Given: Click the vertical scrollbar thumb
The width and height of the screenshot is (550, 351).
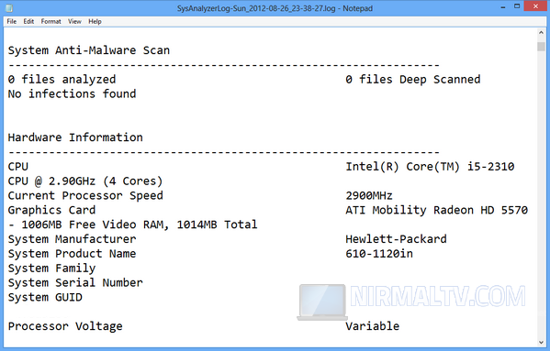Looking at the screenshot, I should [541, 47].
